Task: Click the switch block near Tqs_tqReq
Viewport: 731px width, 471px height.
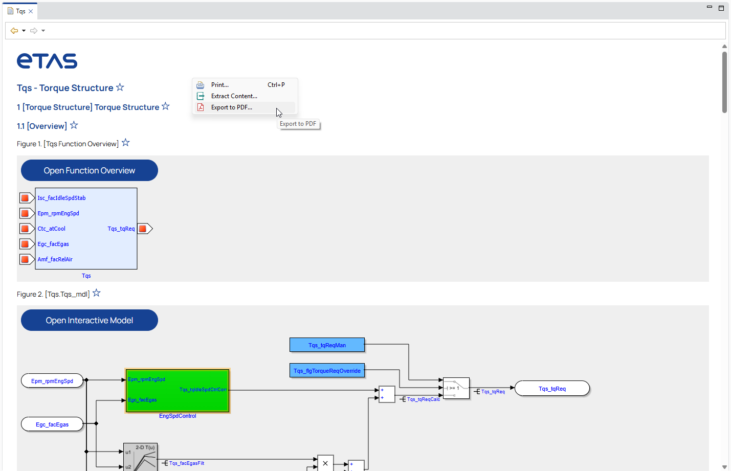Action: (x=456, y=388)
